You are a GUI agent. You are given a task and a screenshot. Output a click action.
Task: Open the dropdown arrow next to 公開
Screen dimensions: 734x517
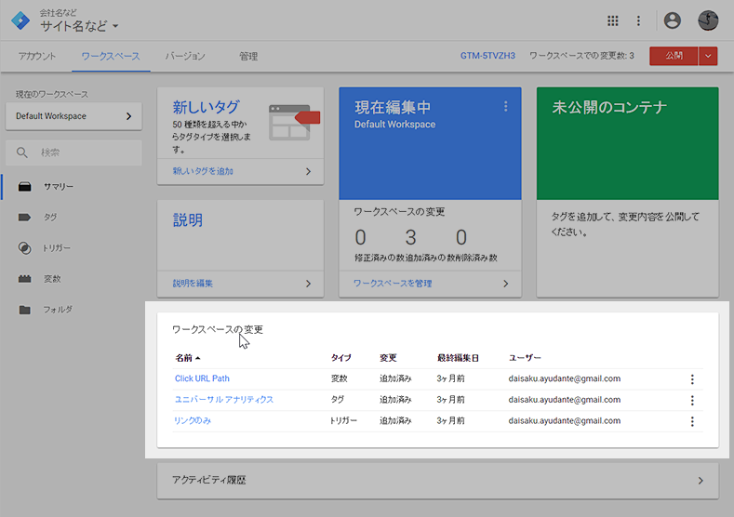pos(708,56)
